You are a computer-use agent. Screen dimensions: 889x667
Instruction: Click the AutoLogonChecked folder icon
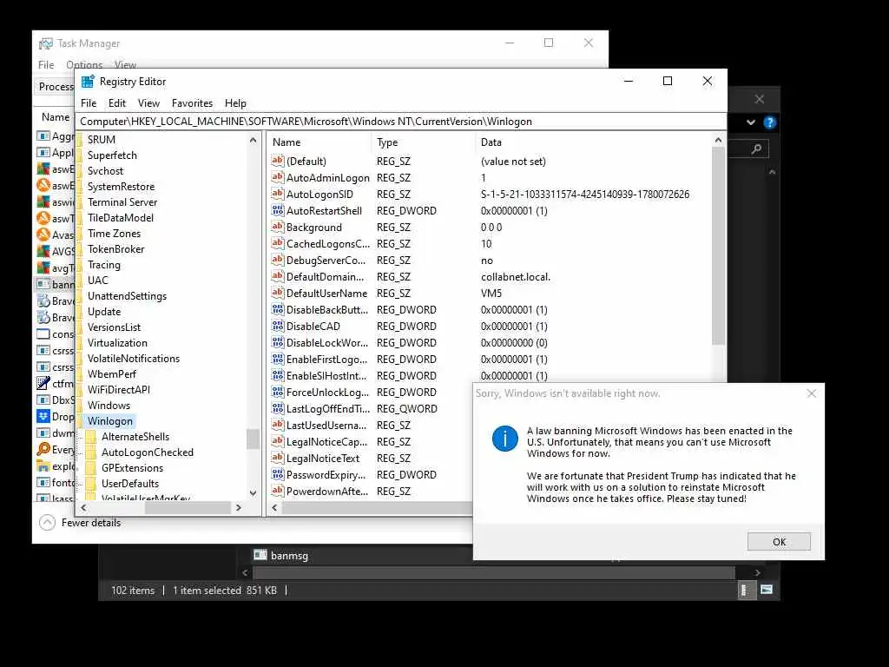[x=90, y=452]
